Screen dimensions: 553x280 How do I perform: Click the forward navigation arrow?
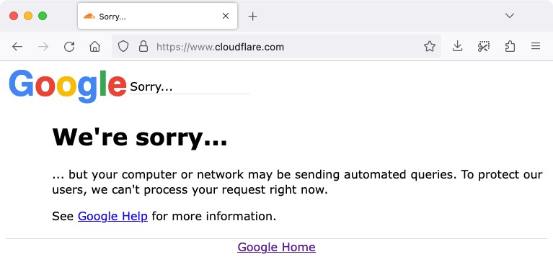point(43,47)
